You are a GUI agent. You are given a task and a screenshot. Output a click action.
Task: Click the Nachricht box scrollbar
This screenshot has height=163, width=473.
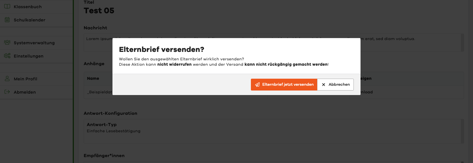[x=462, y=43]
